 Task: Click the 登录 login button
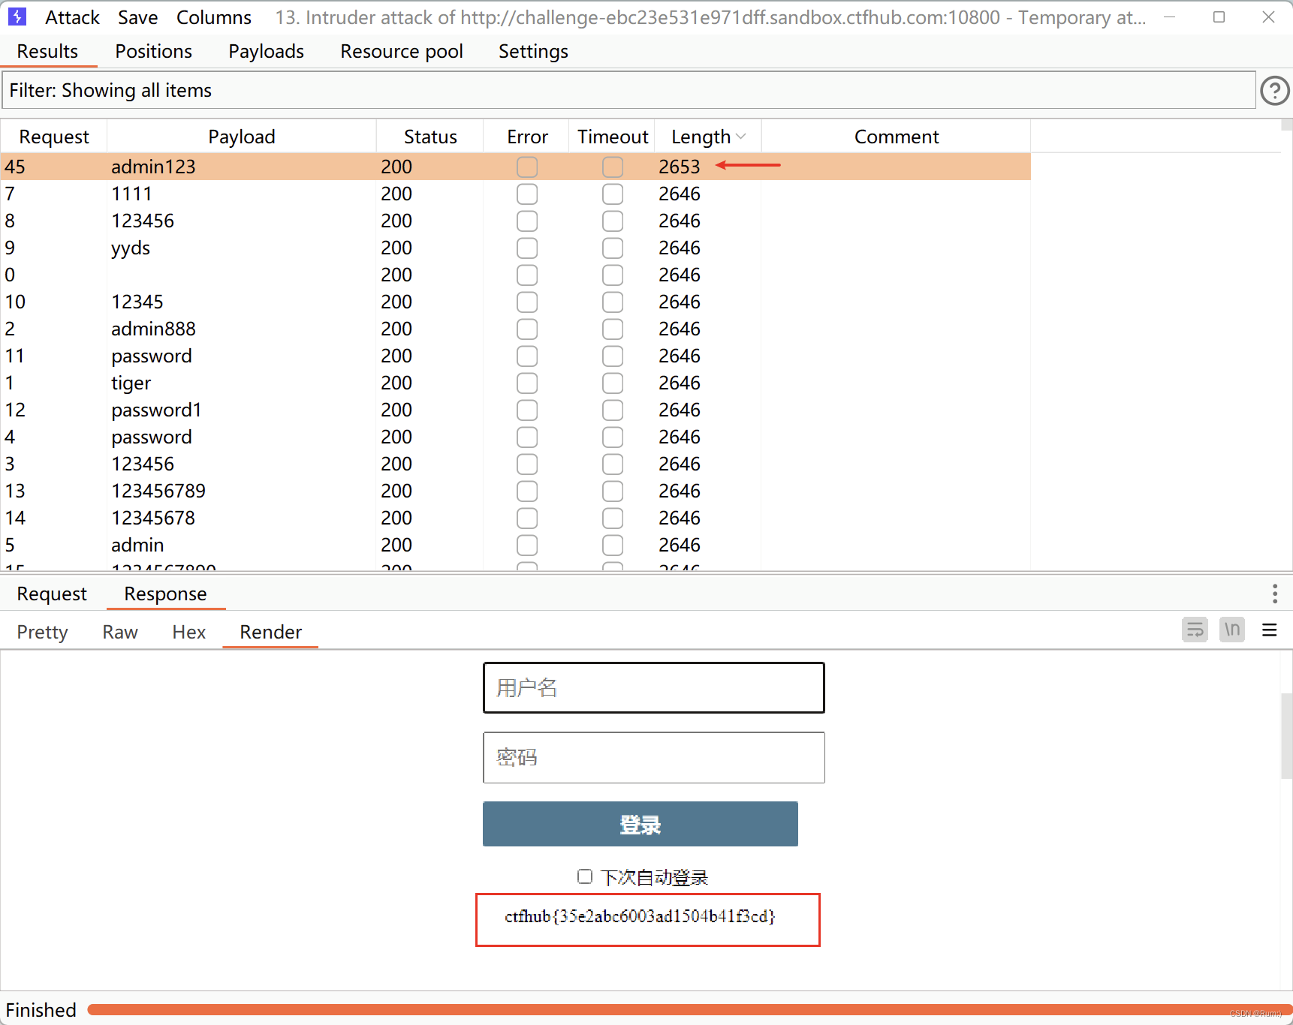tap(640, 824)
